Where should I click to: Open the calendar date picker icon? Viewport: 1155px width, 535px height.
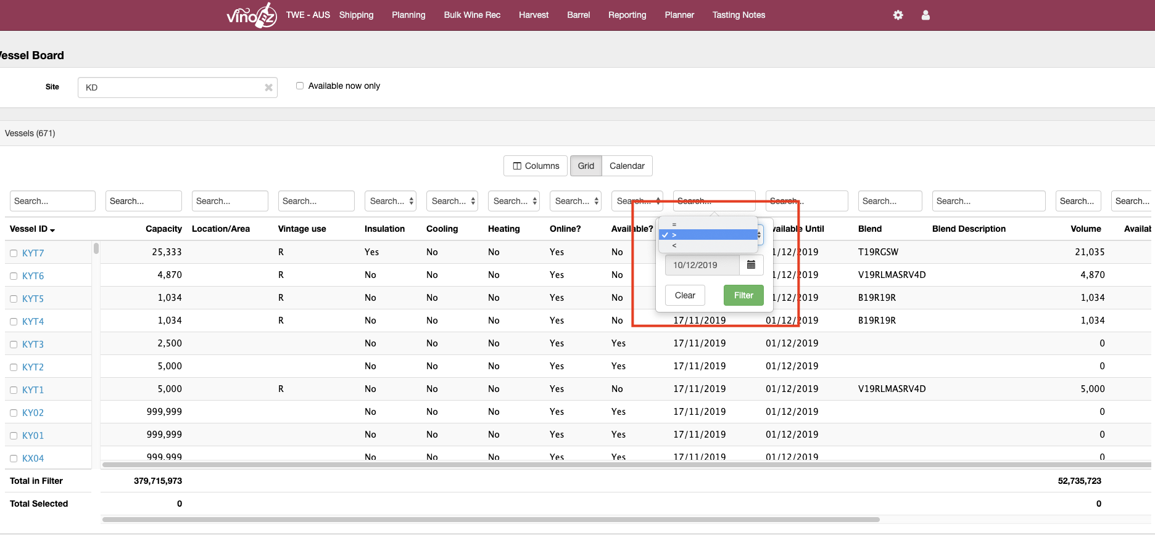(751, 265)
